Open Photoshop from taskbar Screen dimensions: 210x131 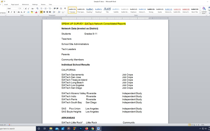click(81, 129)
